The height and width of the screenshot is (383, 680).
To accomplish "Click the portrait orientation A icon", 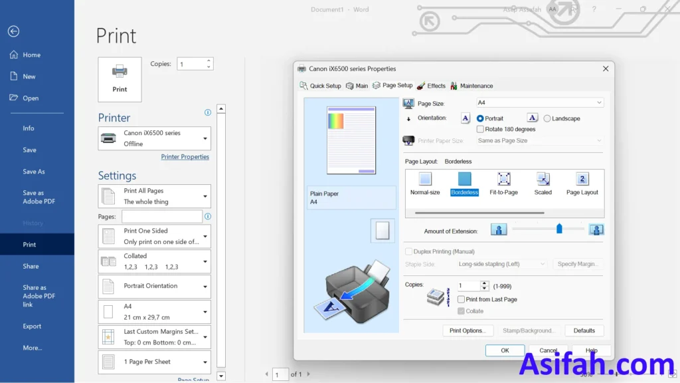I will (466, 118).
